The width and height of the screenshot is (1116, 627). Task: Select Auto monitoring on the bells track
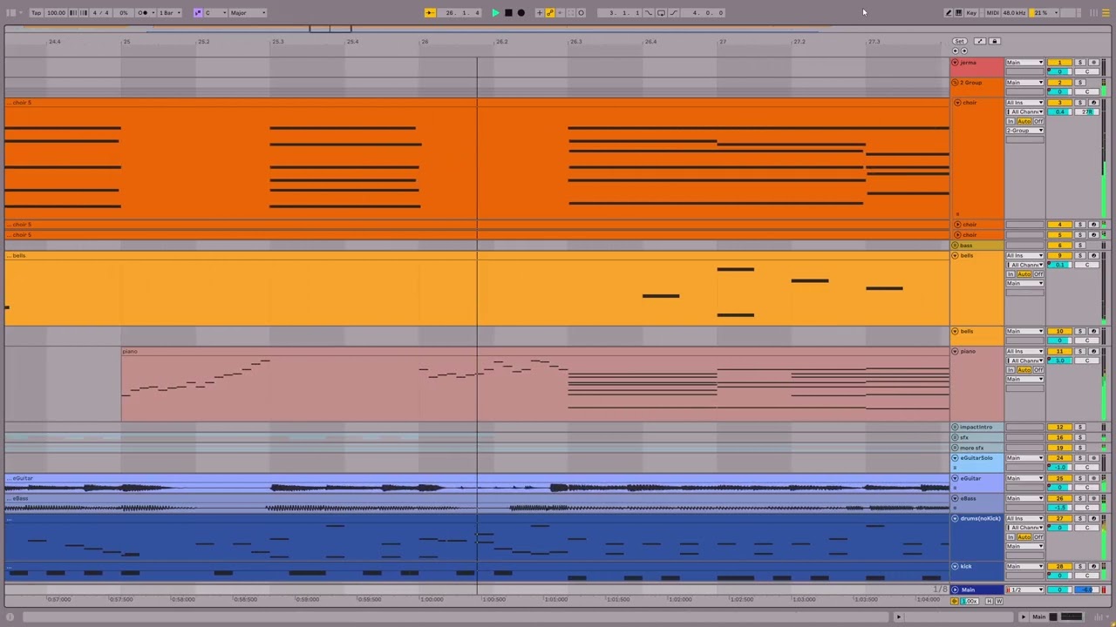(x=1024, y=274)
